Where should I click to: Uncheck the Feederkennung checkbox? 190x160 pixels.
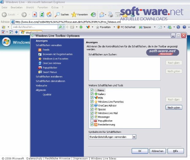92,124
